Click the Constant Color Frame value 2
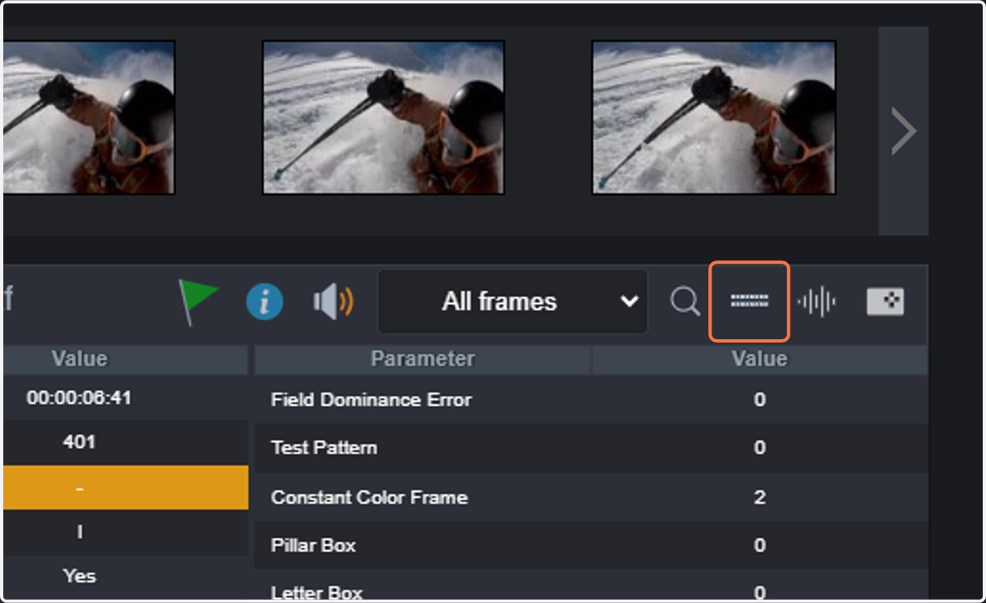986x603 pixels. click(760, 497)
